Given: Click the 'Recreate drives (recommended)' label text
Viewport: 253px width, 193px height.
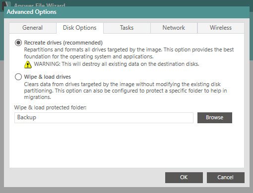Looking at the screenshot, I should [63, 43].
